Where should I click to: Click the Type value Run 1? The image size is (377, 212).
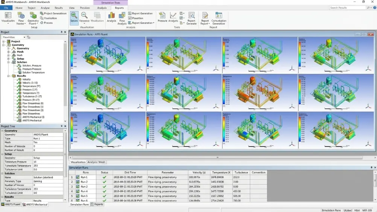tap(48, 139)
